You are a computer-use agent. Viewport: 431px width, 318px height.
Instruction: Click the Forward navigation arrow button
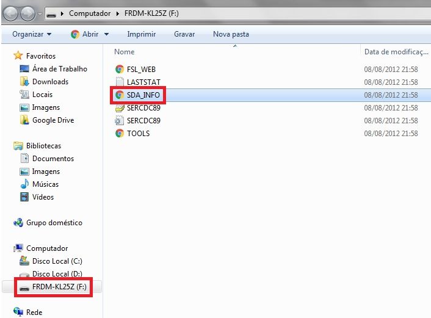(28, 13)
